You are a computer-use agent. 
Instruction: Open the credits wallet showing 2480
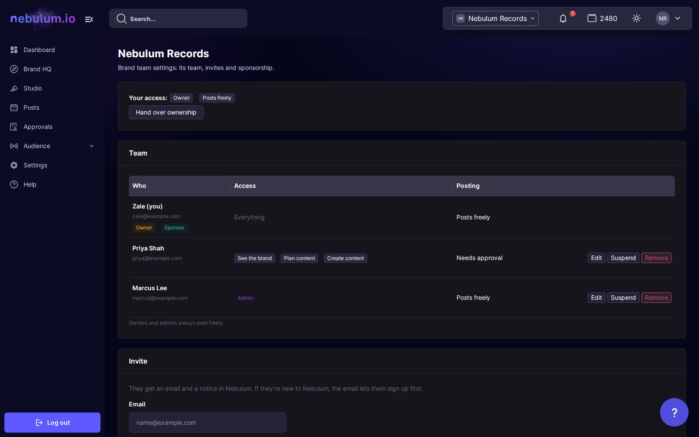602,18
